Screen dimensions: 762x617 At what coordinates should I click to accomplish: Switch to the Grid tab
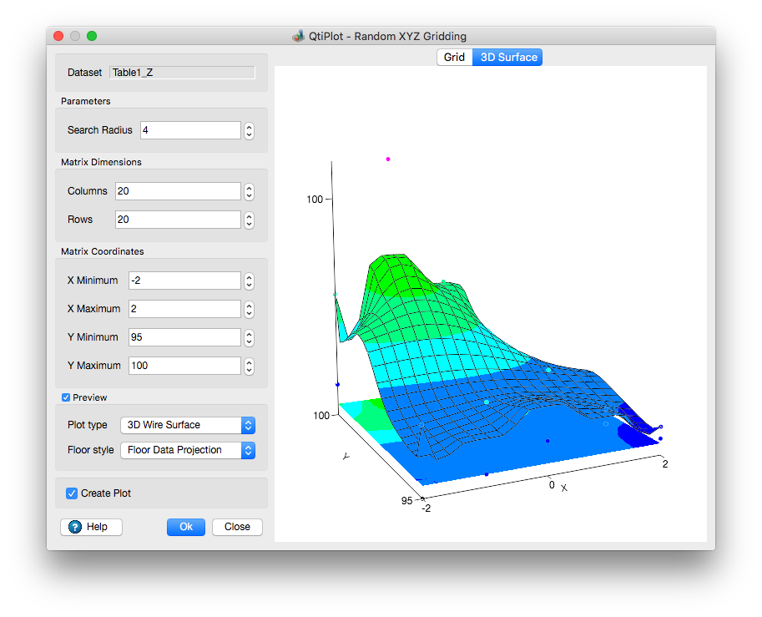click(454, 58)
